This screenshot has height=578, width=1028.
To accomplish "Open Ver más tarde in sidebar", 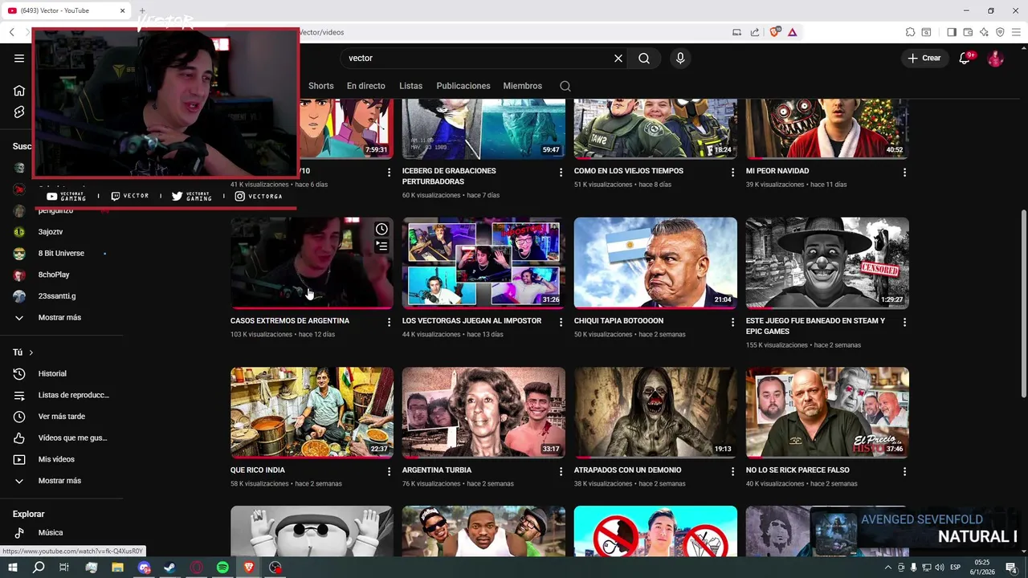I will point(61,417).
